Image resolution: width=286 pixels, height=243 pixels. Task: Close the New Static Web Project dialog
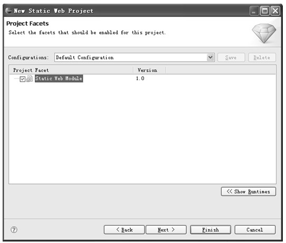(275, 11)
